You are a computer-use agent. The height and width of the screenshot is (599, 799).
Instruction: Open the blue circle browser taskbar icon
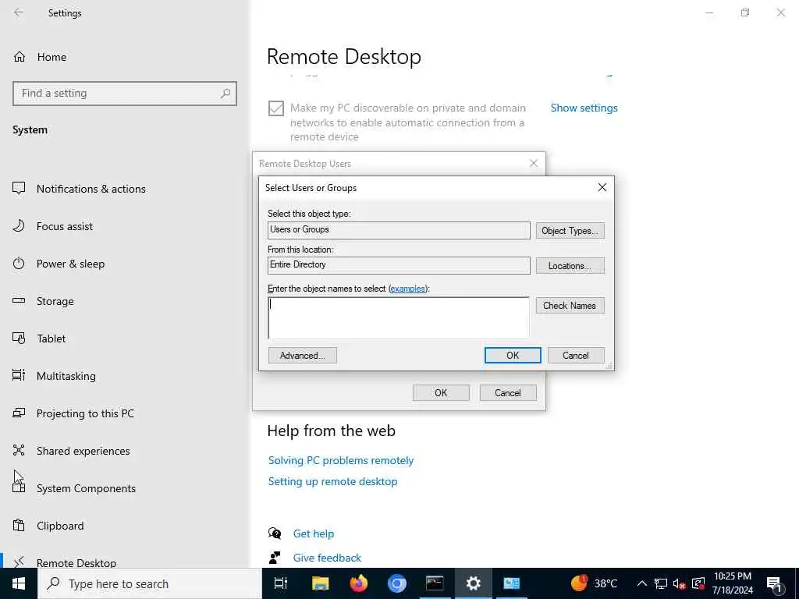(396, 583)
